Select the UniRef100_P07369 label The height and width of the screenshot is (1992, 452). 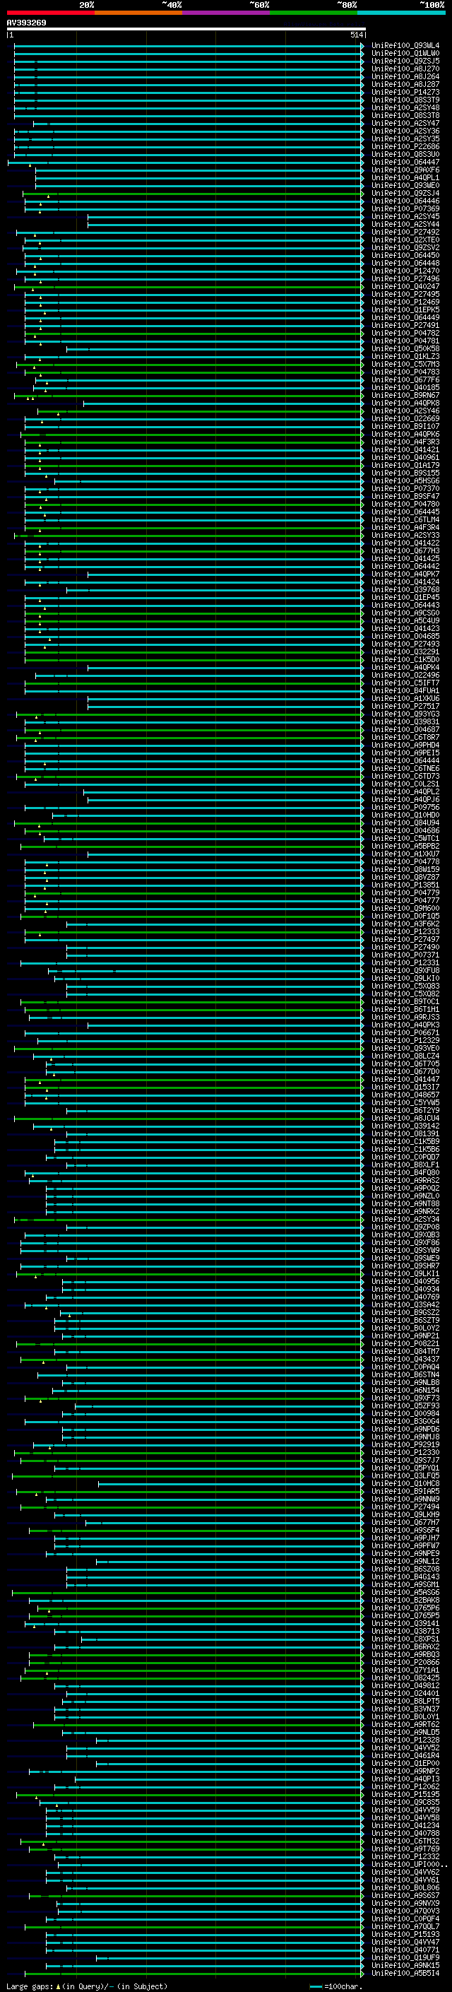tap(405, 208)
